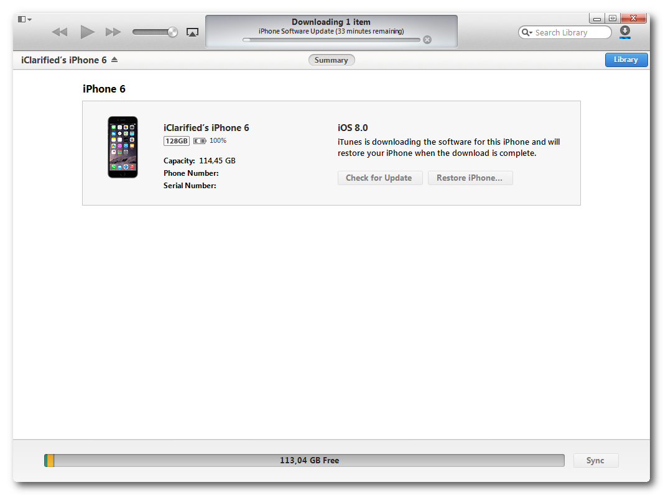Click the 128GB capacity badge
The image size is (663, 495).
point(176,140)
